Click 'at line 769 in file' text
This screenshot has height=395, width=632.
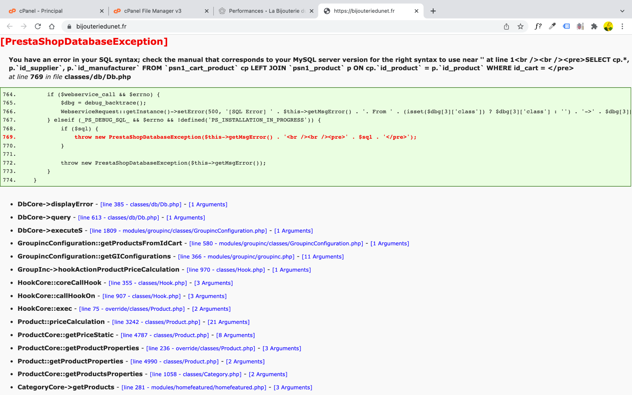coord(35,77)
